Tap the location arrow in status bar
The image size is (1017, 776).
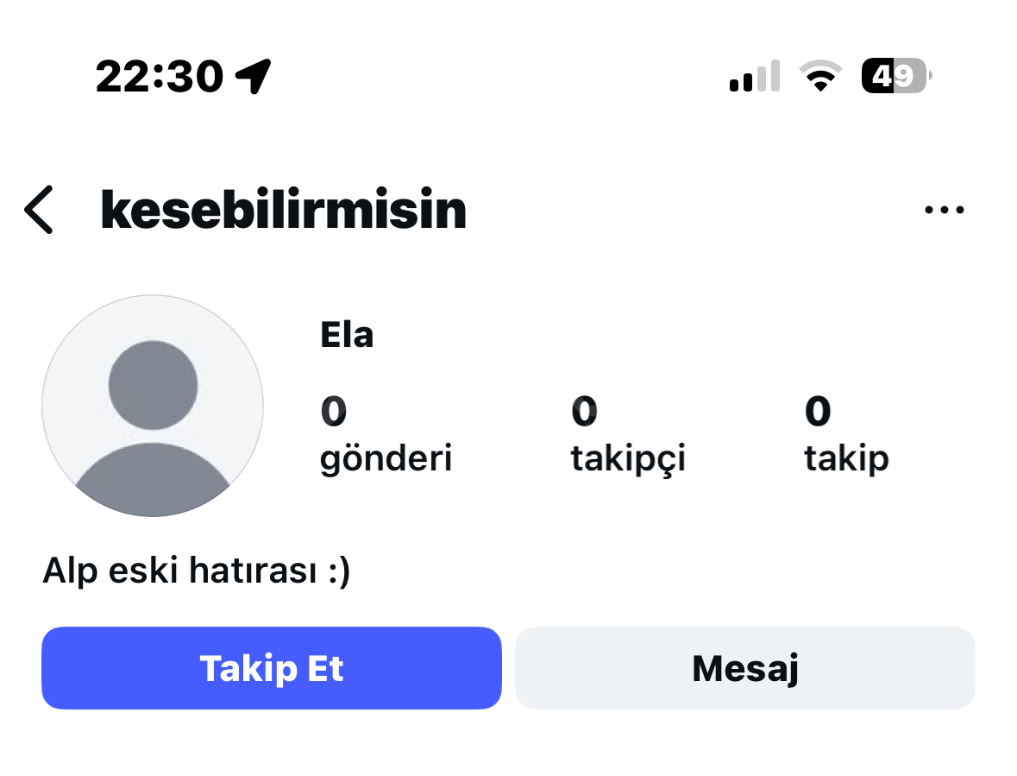254,77
